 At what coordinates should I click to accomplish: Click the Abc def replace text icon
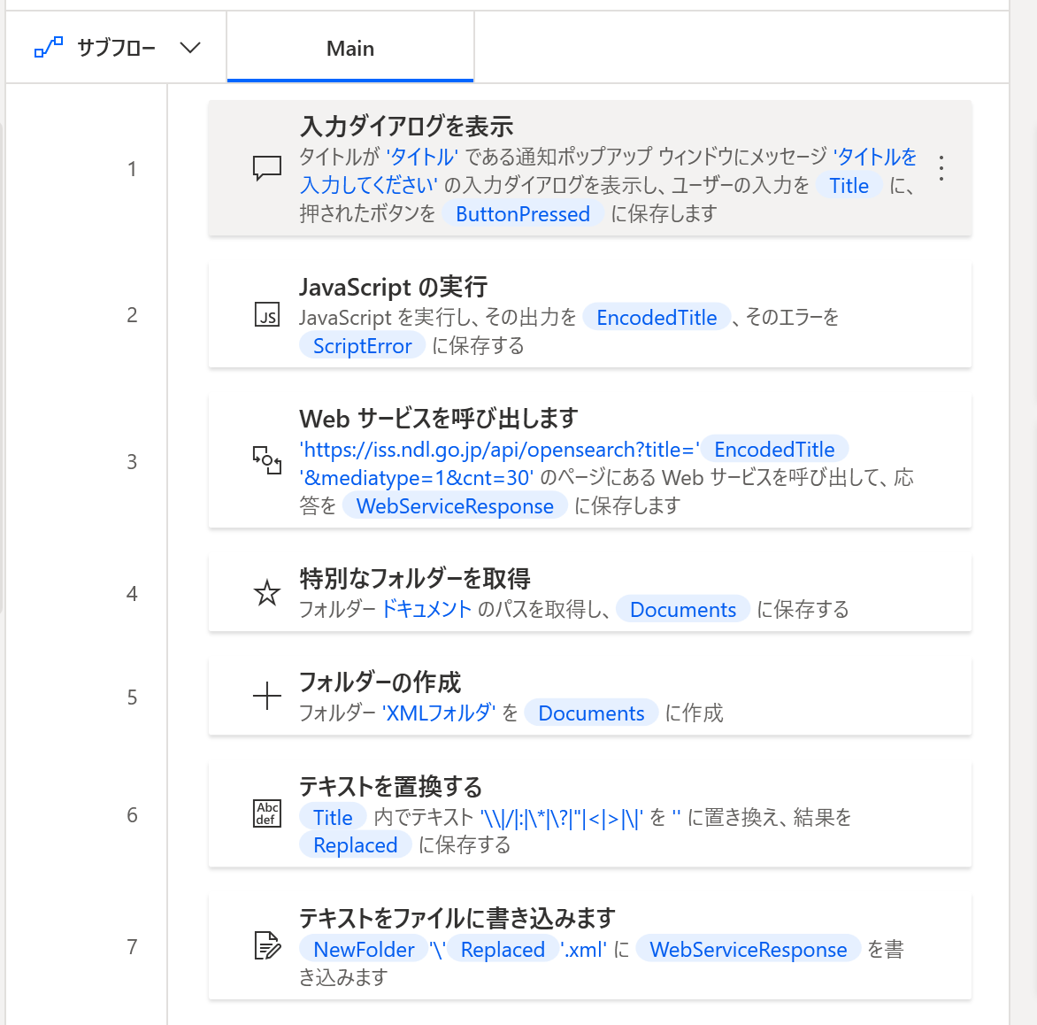(x=267, y=814)
